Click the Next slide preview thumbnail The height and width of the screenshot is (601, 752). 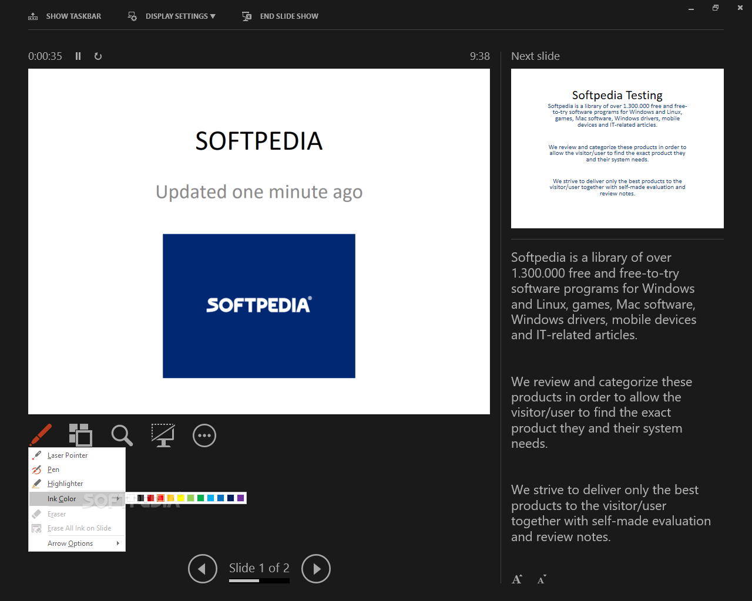pos(617,148)
